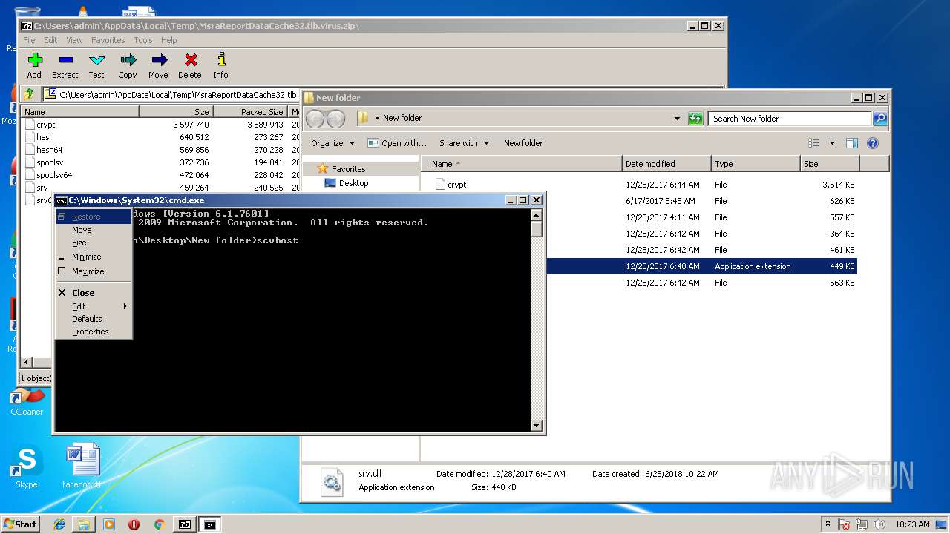Click the Extract icon in 7-Zip

pyautogui.click(x=65, y=65)
